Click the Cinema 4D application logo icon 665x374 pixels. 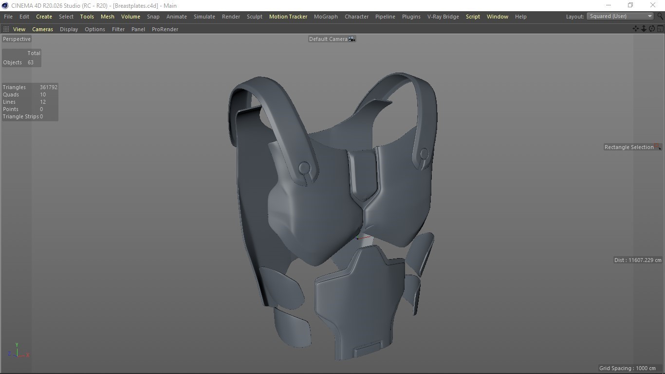5,5
